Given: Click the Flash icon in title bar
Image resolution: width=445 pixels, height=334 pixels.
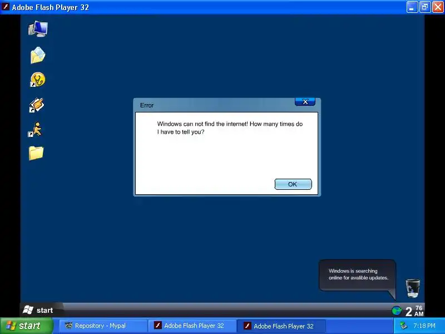Looking at the screenshot, I should point(6,7).
